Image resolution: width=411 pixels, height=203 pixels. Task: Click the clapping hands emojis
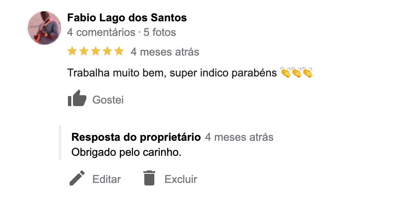tap(297, 73)
